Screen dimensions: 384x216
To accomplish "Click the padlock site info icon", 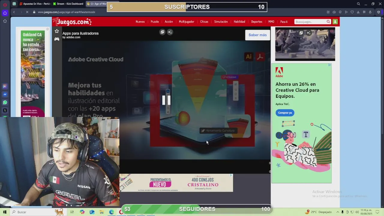I will 34,12.
